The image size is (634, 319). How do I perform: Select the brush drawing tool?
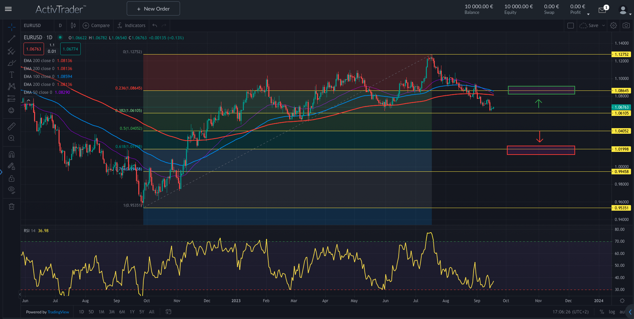pyautogui.click(x=12, y=62)
